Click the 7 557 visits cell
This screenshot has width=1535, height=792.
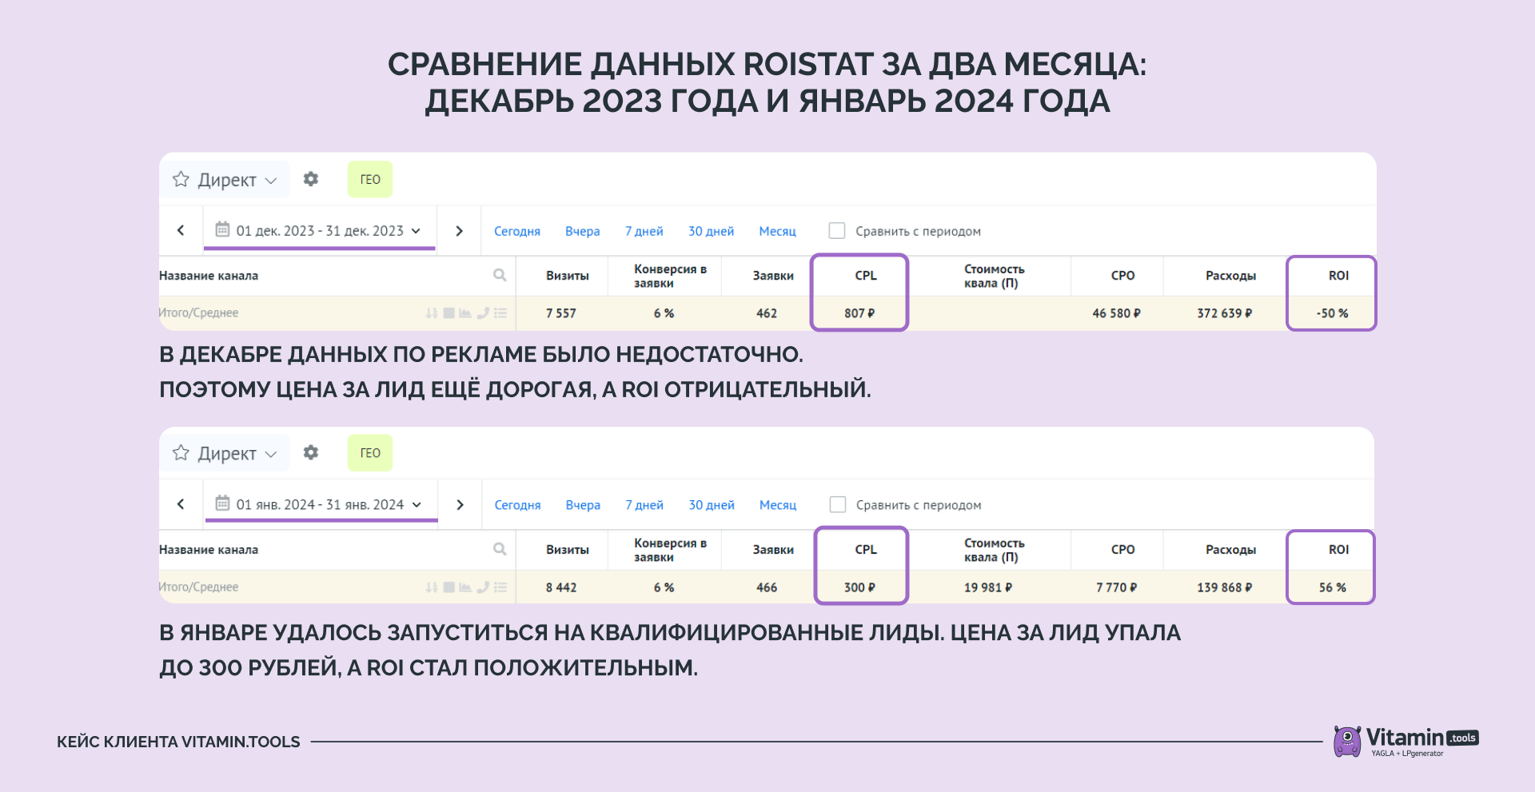pos(561,313)
